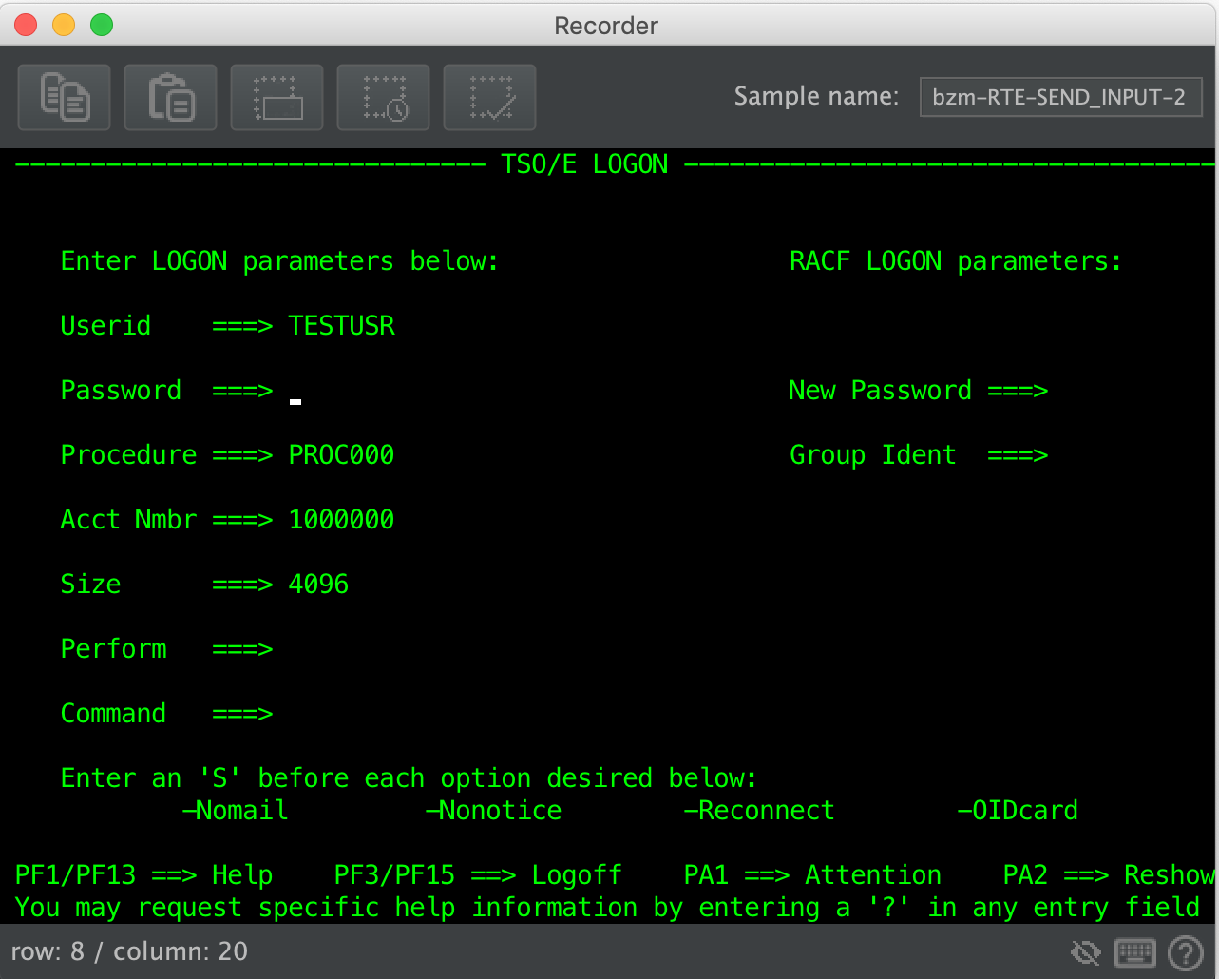Click the Password entry field at the cursor

[295, 391]
